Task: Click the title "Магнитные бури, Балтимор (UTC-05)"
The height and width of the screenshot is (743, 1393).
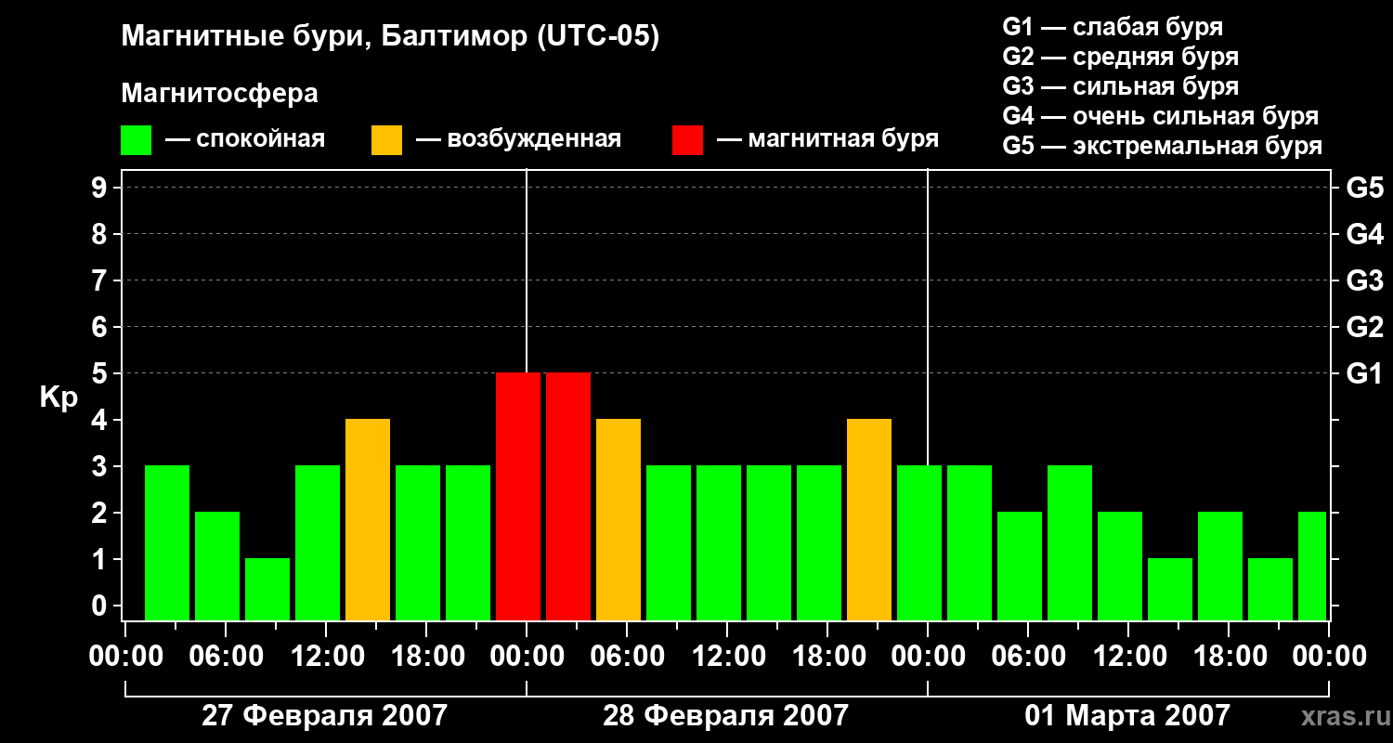Action: (x=390, y=37)
